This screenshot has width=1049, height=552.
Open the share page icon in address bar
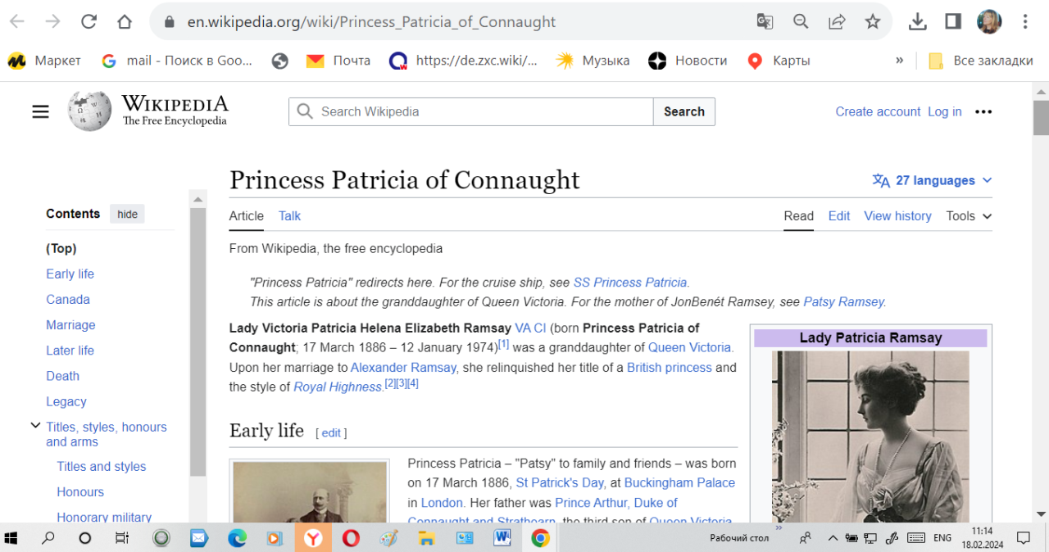pos(837,22)
